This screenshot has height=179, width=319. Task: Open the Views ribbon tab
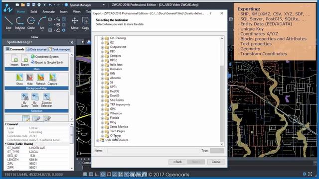(x=77, y=11)
